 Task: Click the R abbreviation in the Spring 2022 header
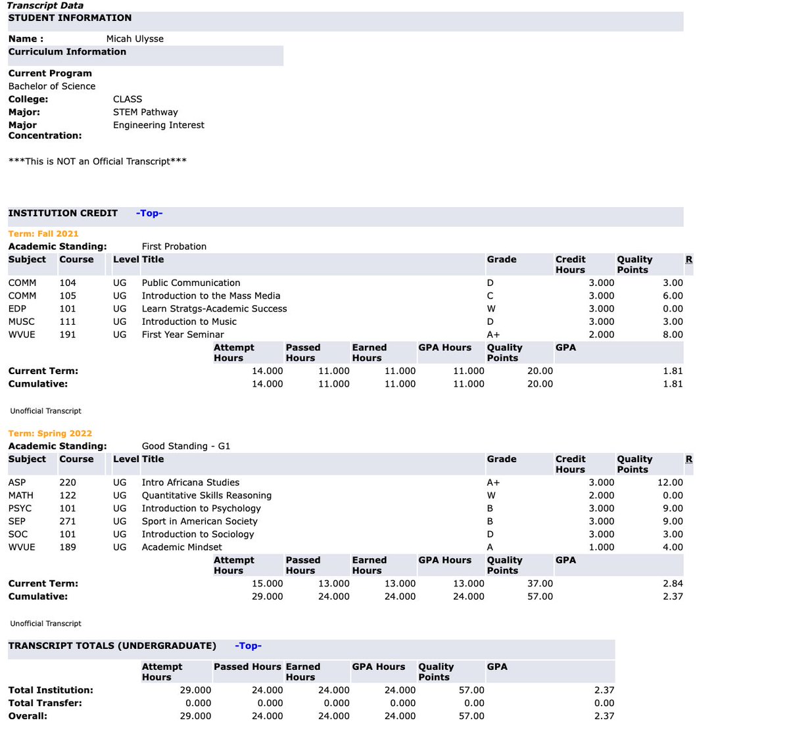[689, 460]
